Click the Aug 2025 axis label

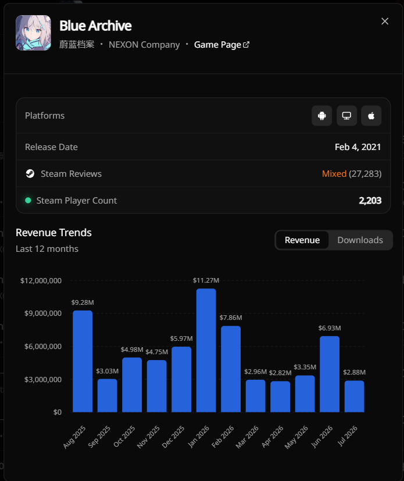coord(74,437)
